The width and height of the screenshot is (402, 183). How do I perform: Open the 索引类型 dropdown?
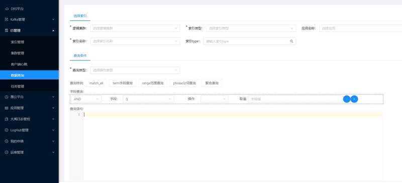(x=251, y=28)
